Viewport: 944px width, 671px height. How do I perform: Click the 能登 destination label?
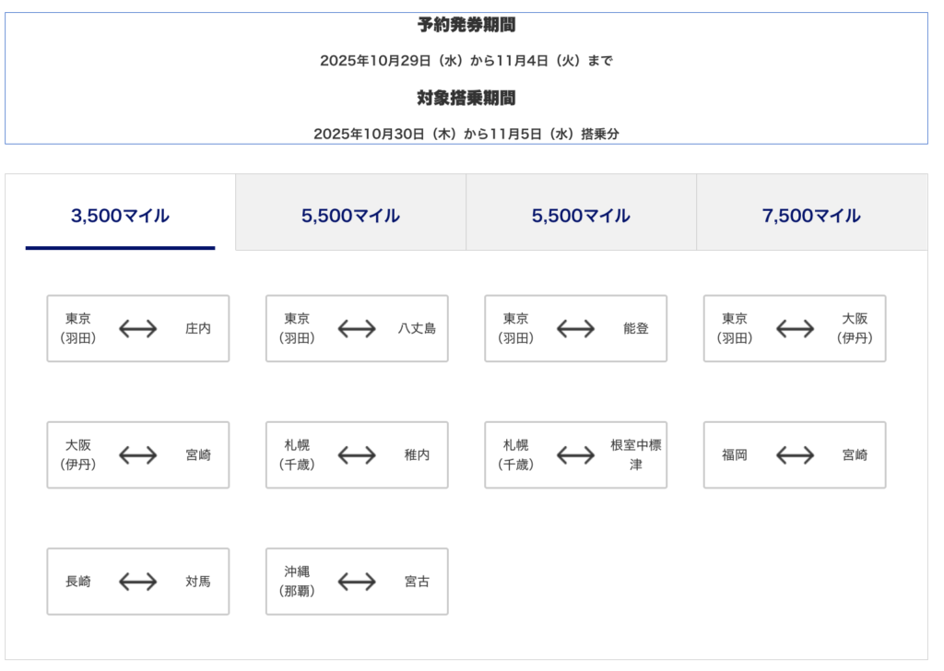click(x=636, y=328)
